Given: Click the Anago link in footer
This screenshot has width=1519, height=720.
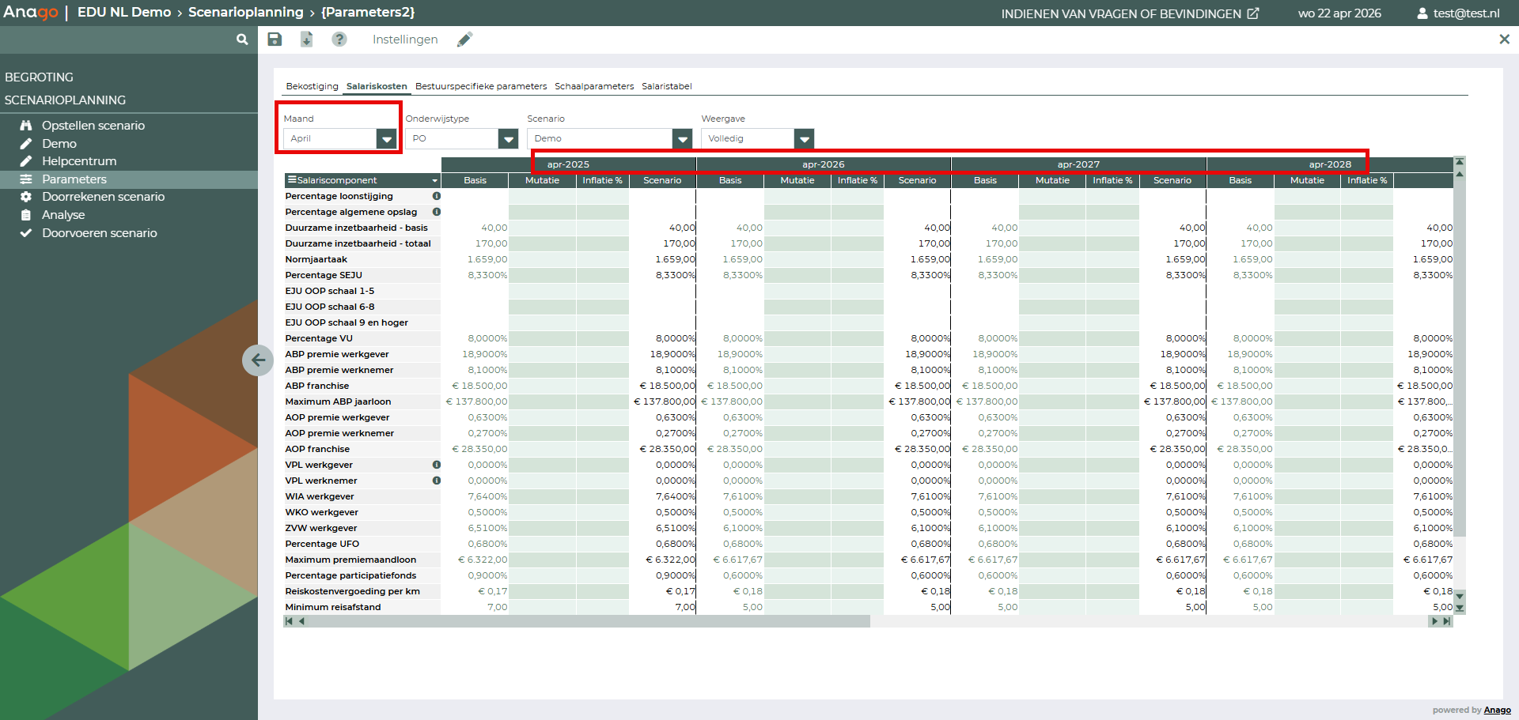Looking at the screenshot, I should coord(1497,710).
